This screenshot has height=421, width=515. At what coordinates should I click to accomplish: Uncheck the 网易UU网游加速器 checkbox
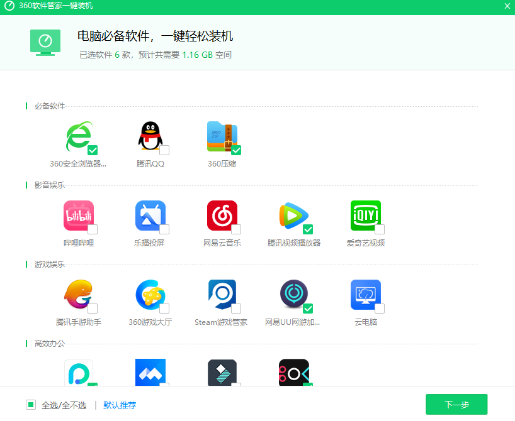(308, 309)
